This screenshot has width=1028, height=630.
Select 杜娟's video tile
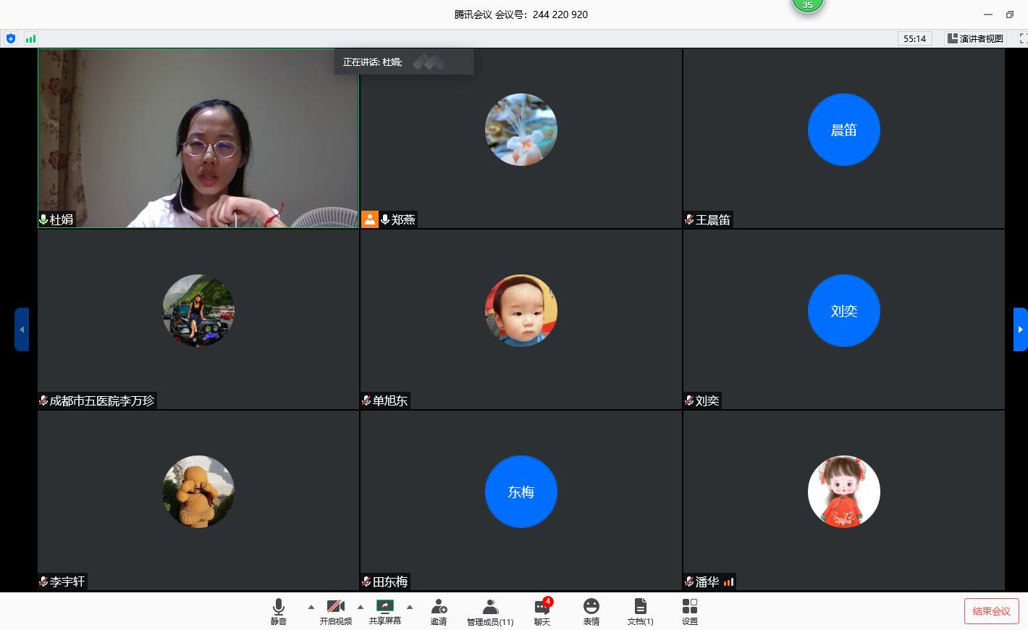point(198,138)
